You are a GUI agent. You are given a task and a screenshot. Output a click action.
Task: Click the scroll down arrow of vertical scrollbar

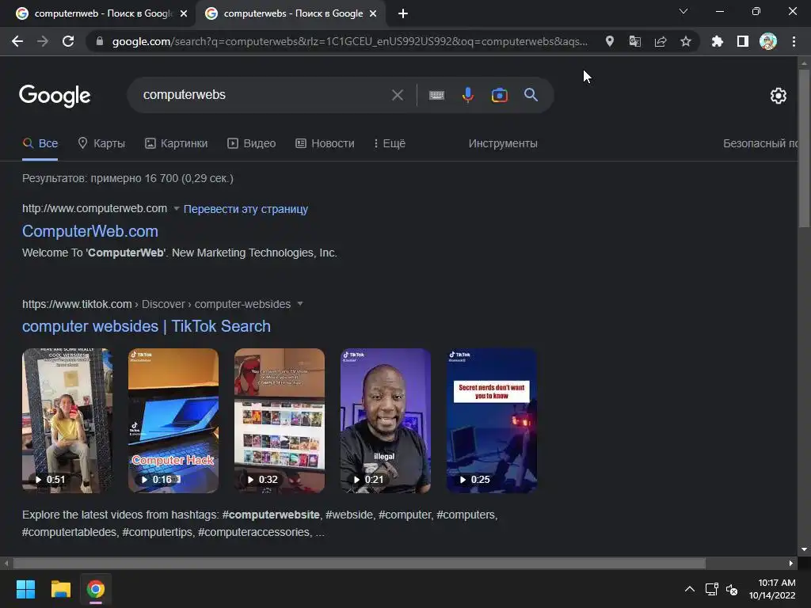(804, 549)
